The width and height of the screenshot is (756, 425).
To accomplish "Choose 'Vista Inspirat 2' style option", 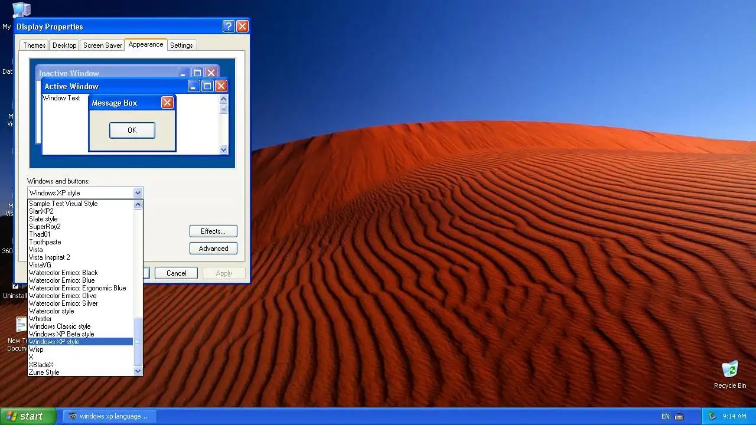I will click(x=80, y=257).
